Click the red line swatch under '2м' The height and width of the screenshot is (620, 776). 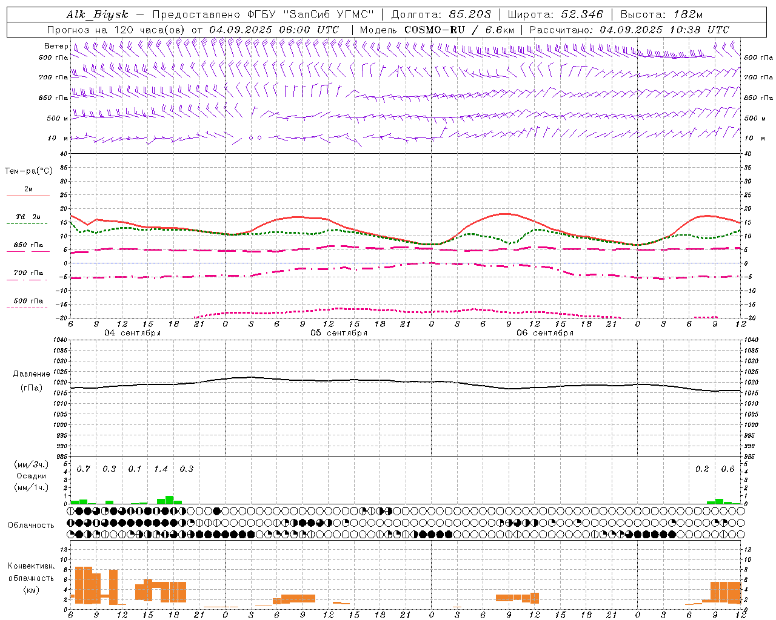point(28,196)
